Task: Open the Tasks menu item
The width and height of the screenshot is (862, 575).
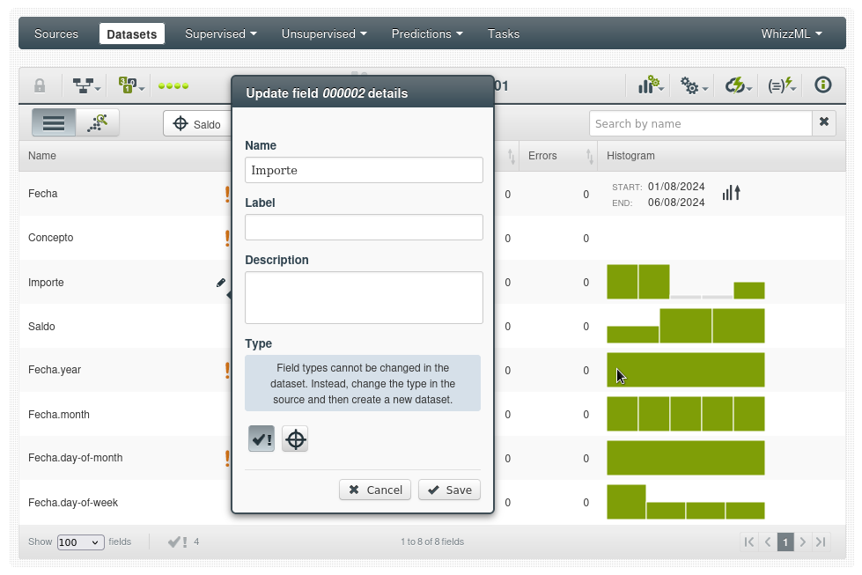Action: pos(504,34)
